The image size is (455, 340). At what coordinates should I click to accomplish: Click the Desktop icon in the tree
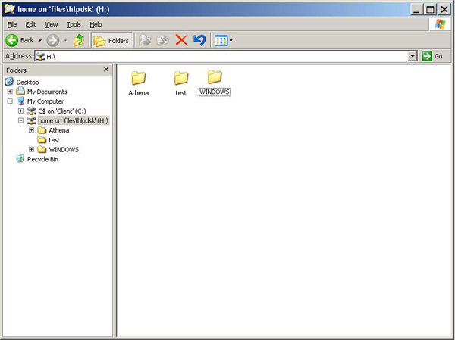pyautogui.click(x=9, y=82)
